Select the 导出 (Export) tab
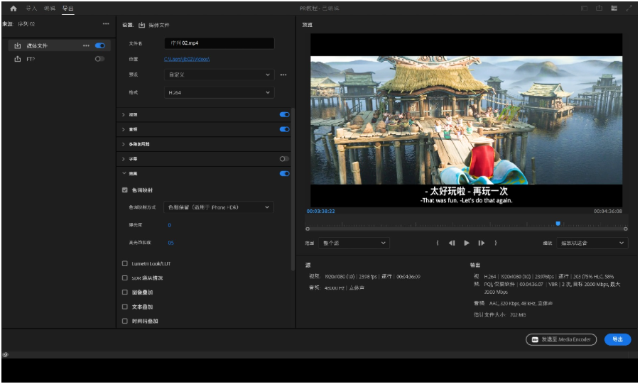640x384 pixels. pos(67,8)
